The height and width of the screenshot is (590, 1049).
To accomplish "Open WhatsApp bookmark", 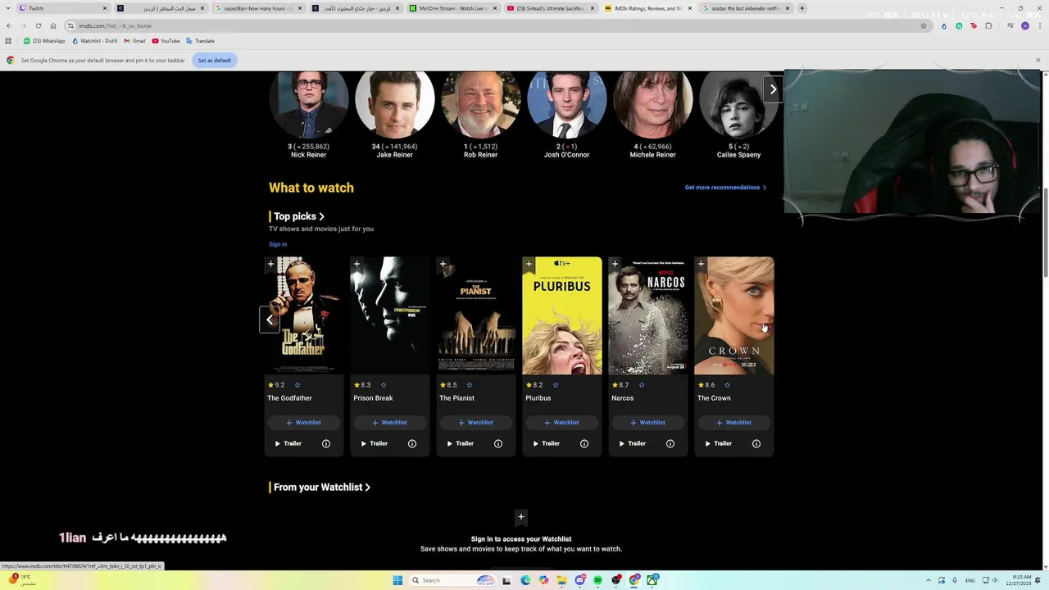I will coord(44,41).
